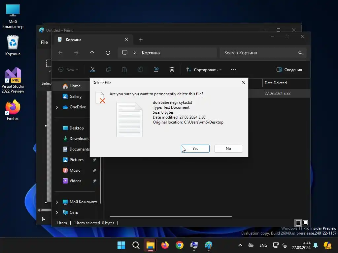338x253 pixels.
Task: Select the Корзина desktop icon
Action: tap(13, 45)
